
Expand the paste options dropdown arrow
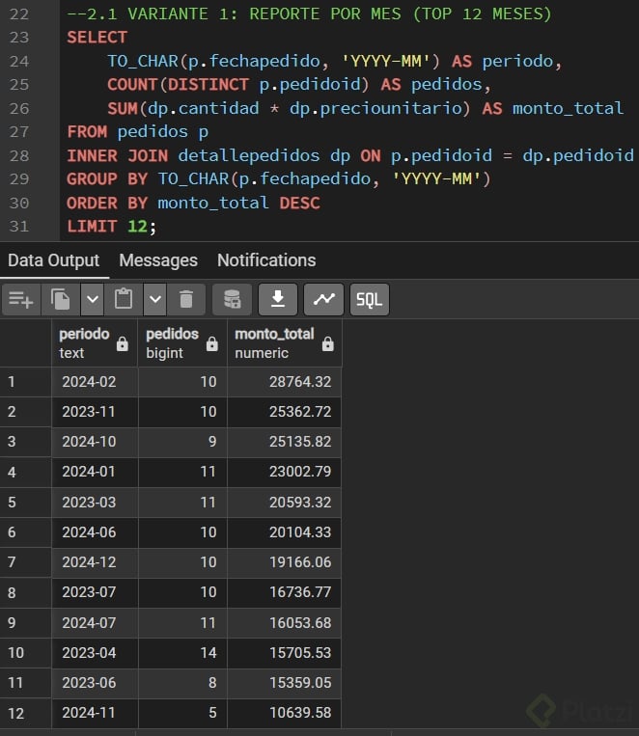click(x=155, y=300)
